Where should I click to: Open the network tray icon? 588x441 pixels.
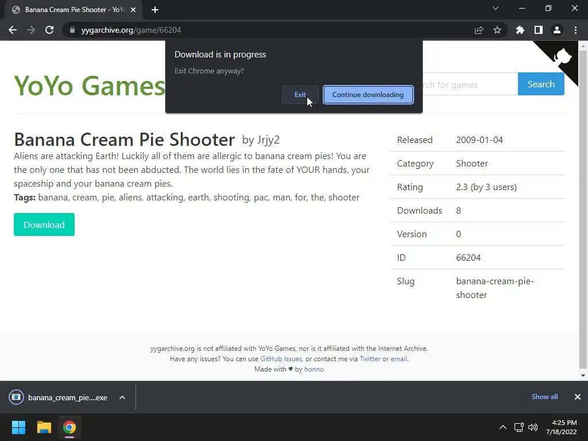[519, 427]
